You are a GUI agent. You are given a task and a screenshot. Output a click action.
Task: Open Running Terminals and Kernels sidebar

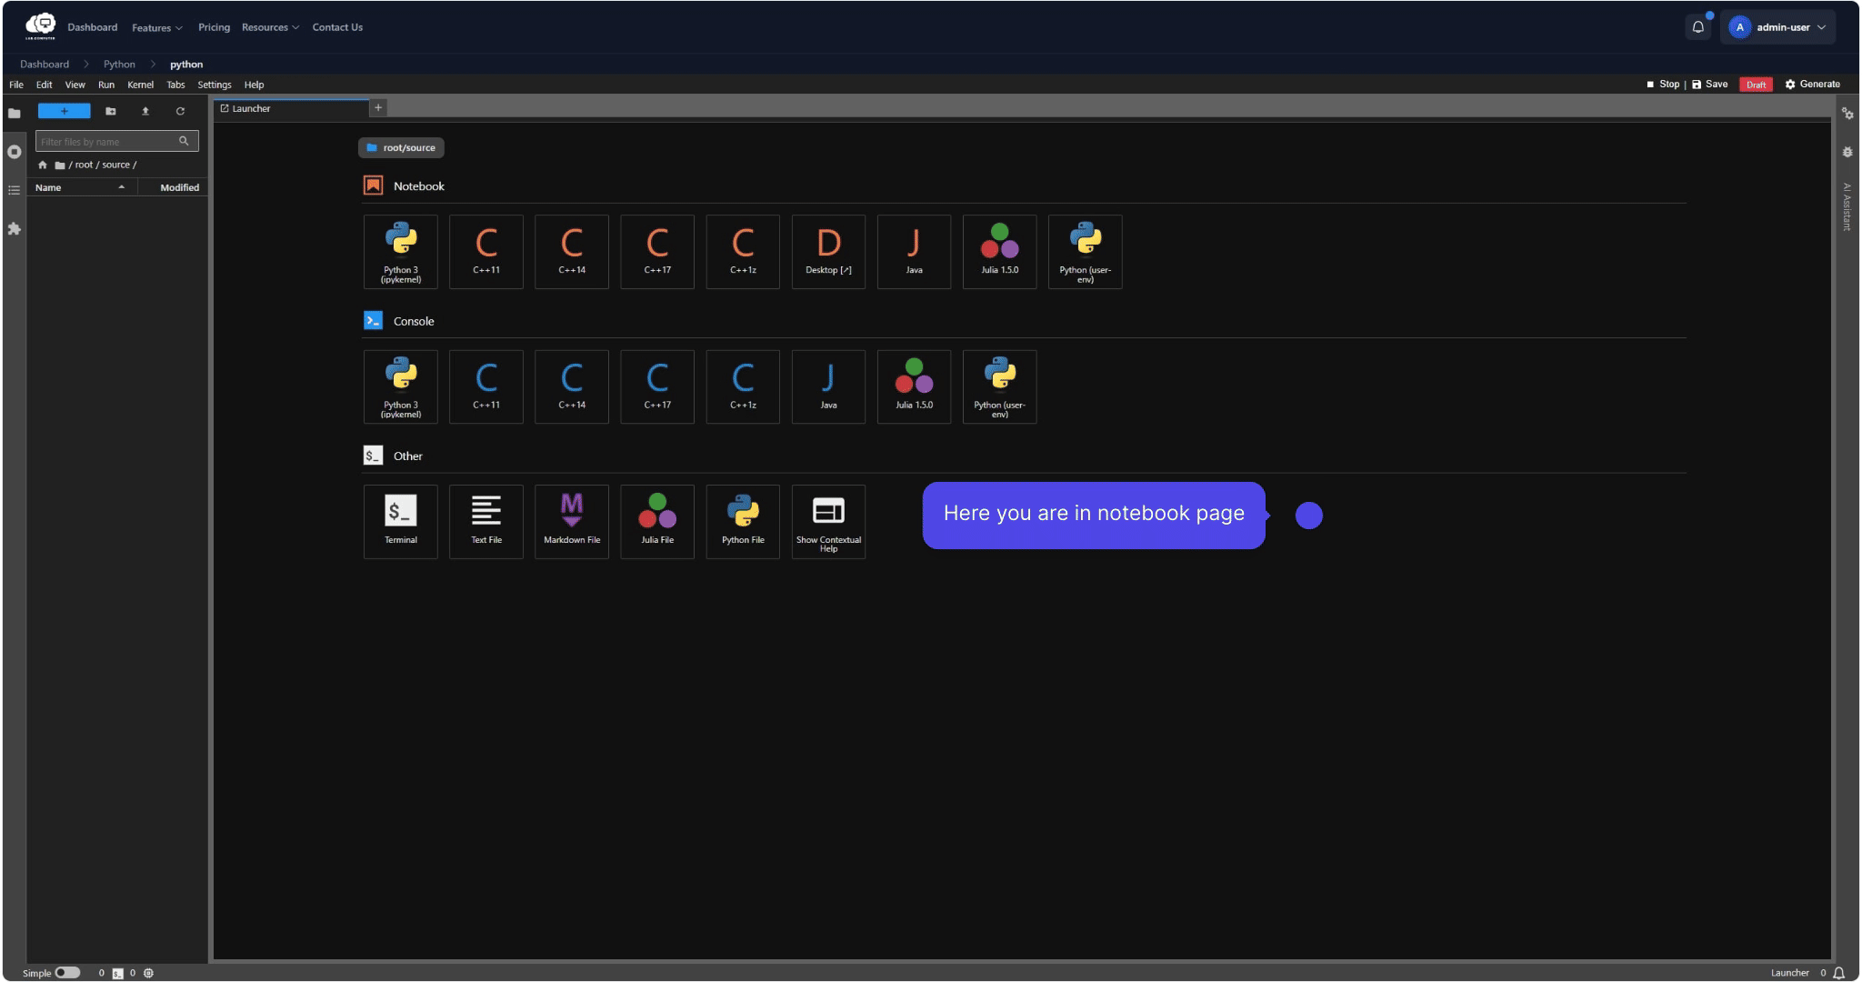click(14, 152)
